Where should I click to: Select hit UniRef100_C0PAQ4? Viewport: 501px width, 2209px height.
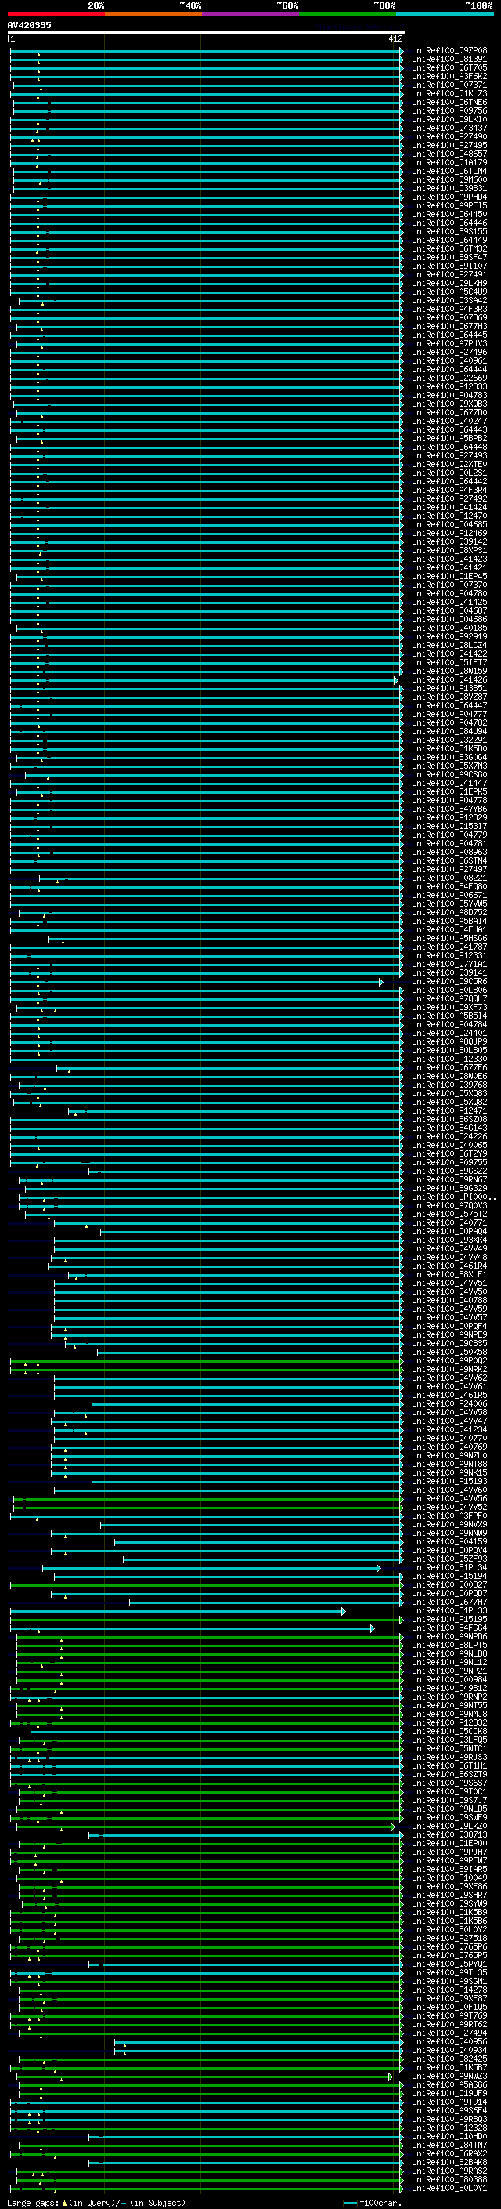click(x=449, y=1231)
